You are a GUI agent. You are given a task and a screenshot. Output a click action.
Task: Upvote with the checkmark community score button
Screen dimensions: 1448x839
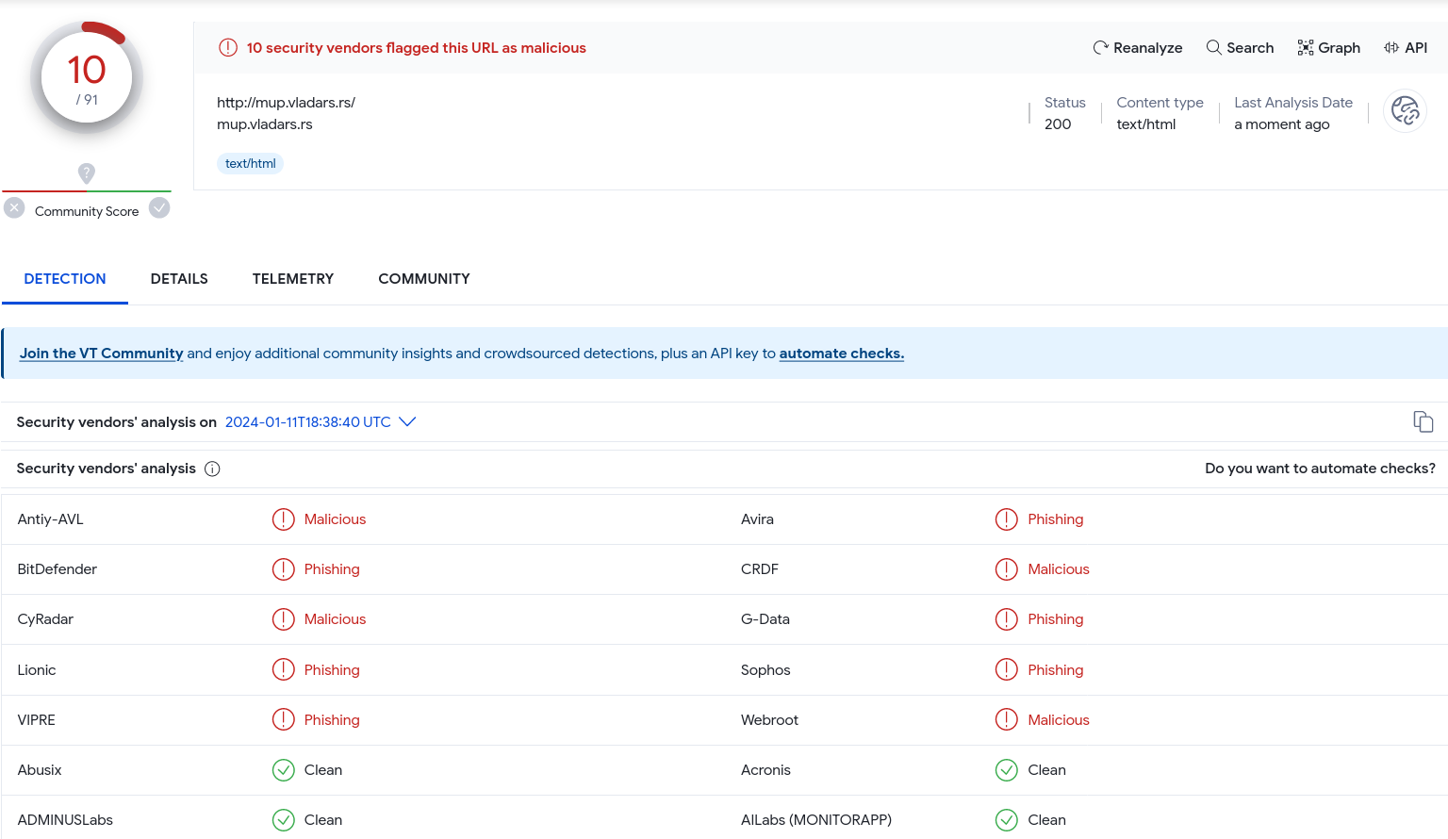pos(159,207)
